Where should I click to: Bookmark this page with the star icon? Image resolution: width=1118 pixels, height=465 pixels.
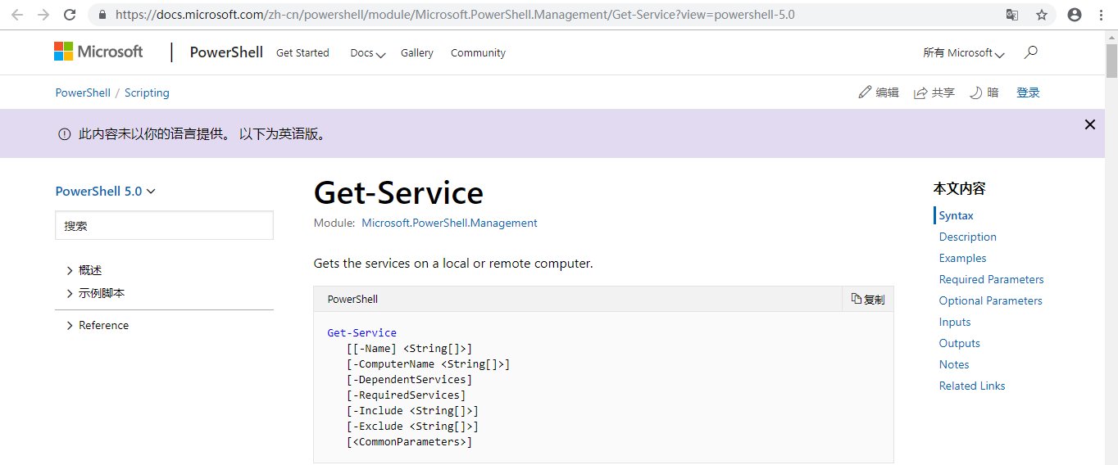(x=1042, y=15)
